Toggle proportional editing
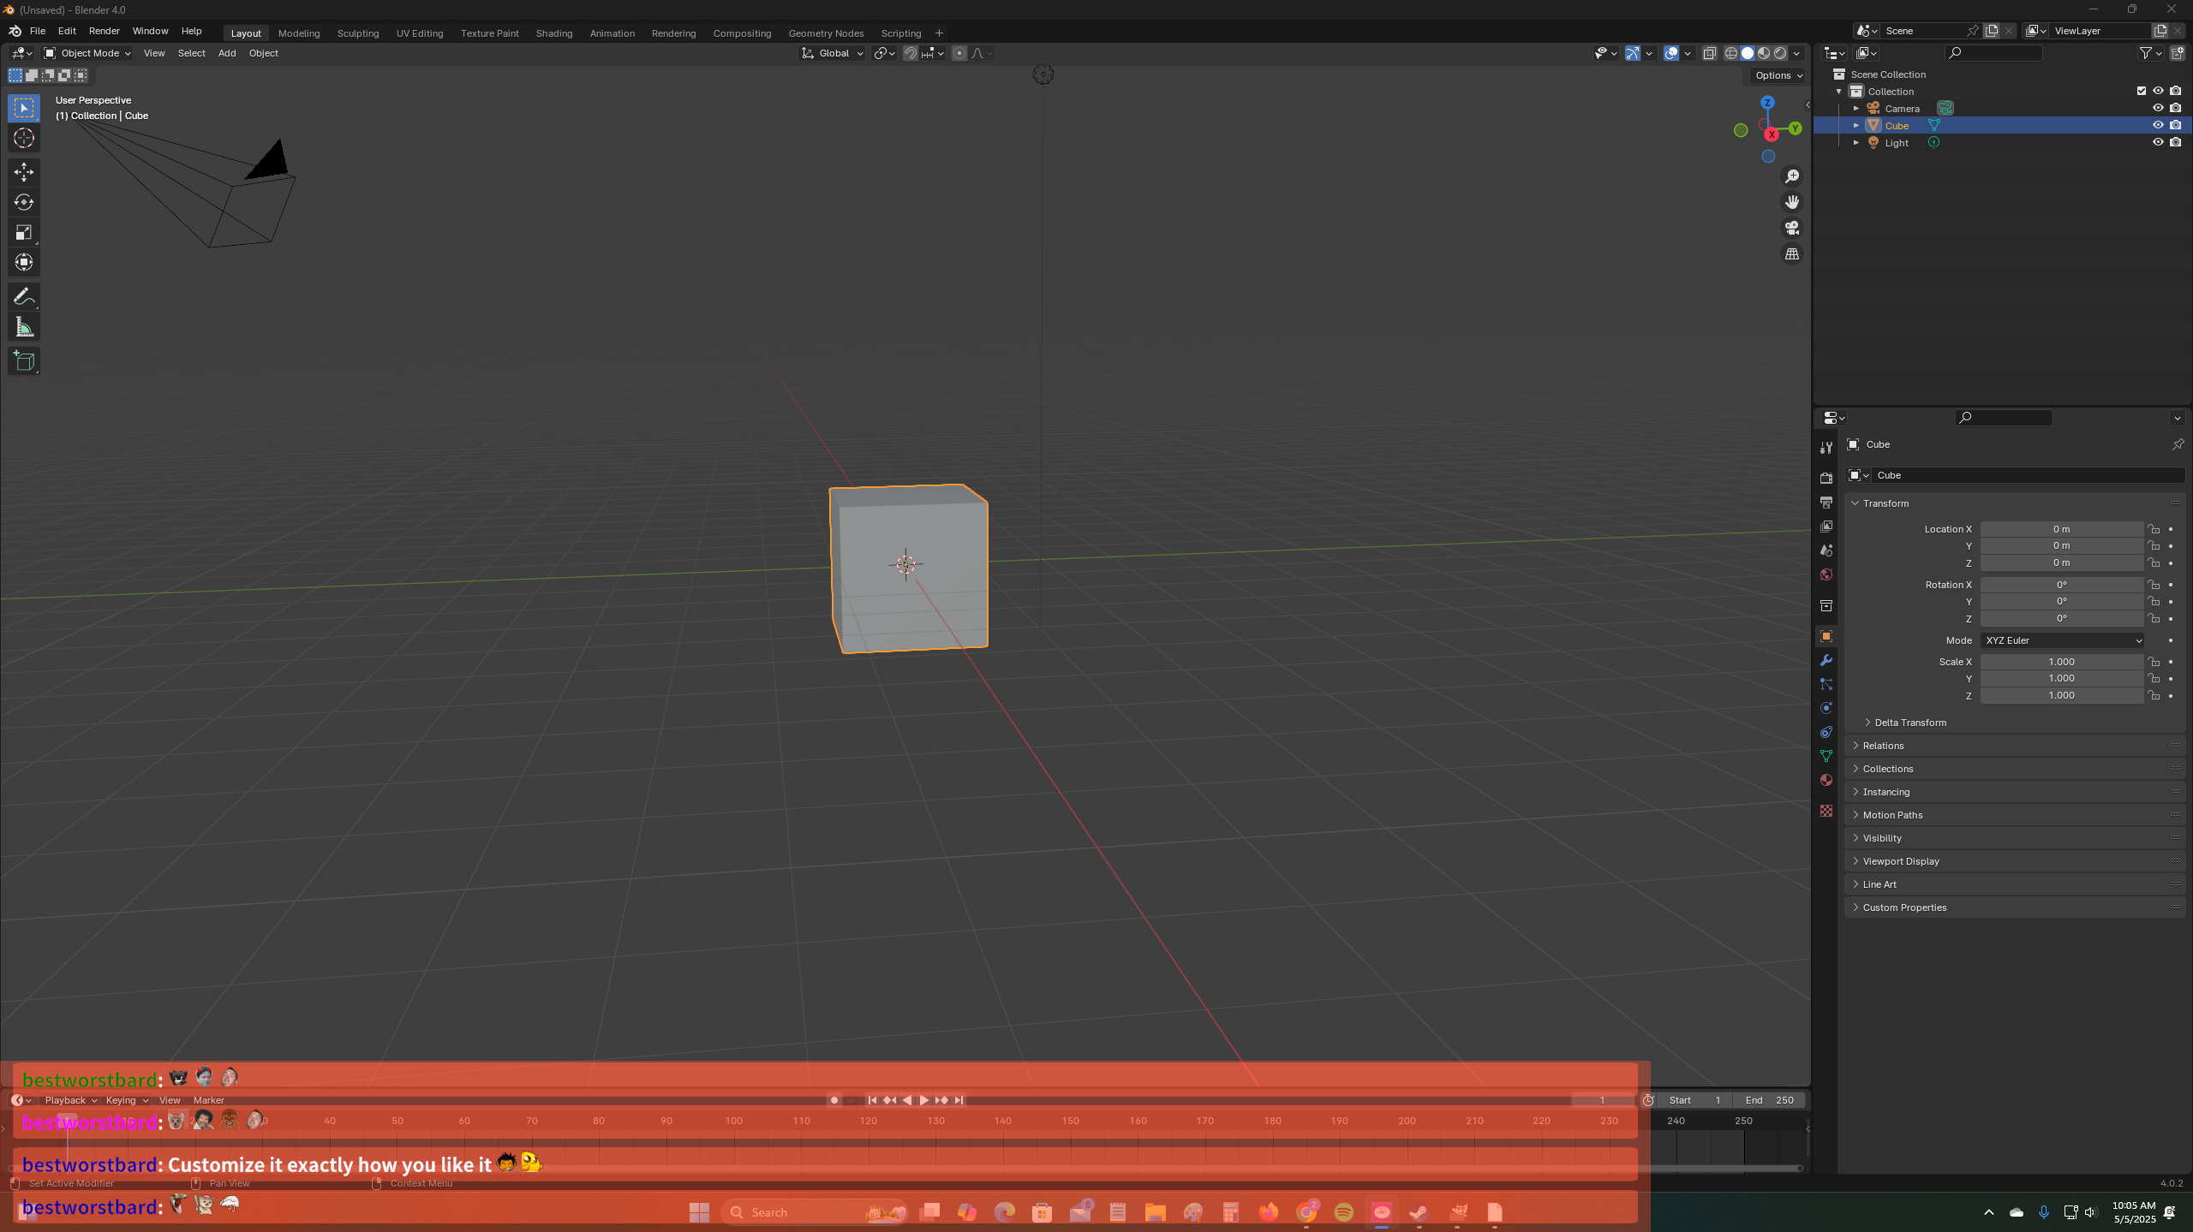 click(x=959, y=53)
